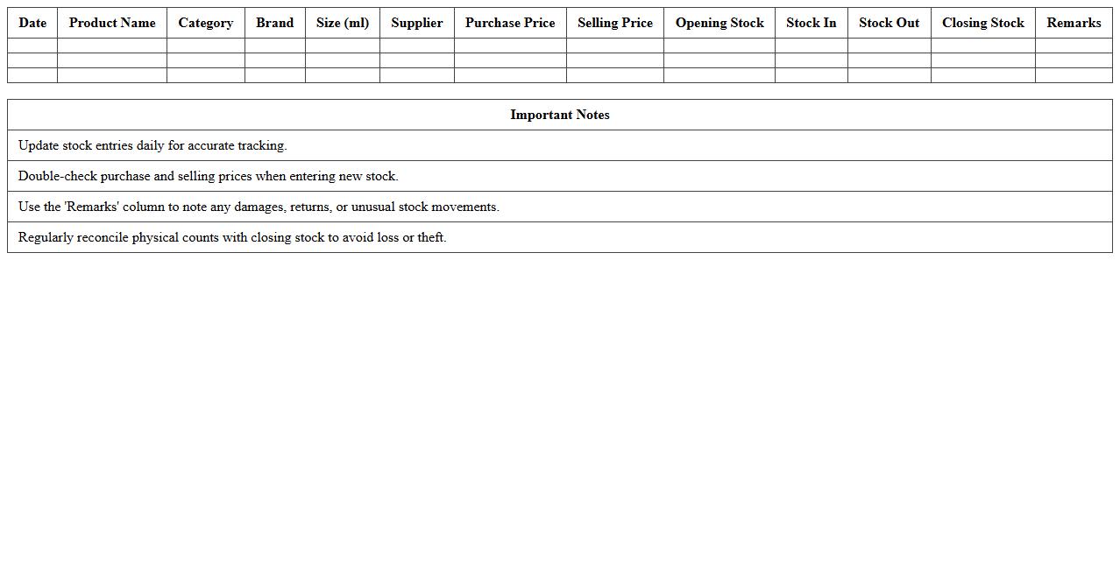1120x569 pixels.
Task: Select the Closing Stock header
Action: (982, 23)
